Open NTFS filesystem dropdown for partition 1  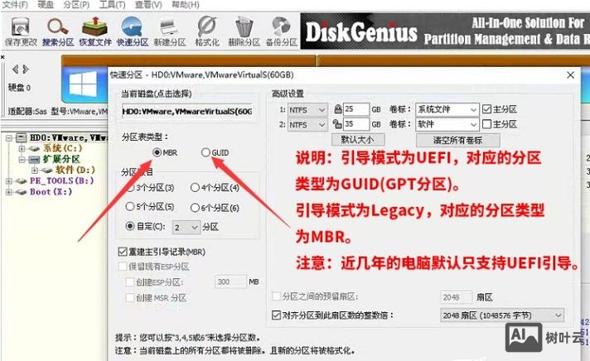tap(307, 110)
